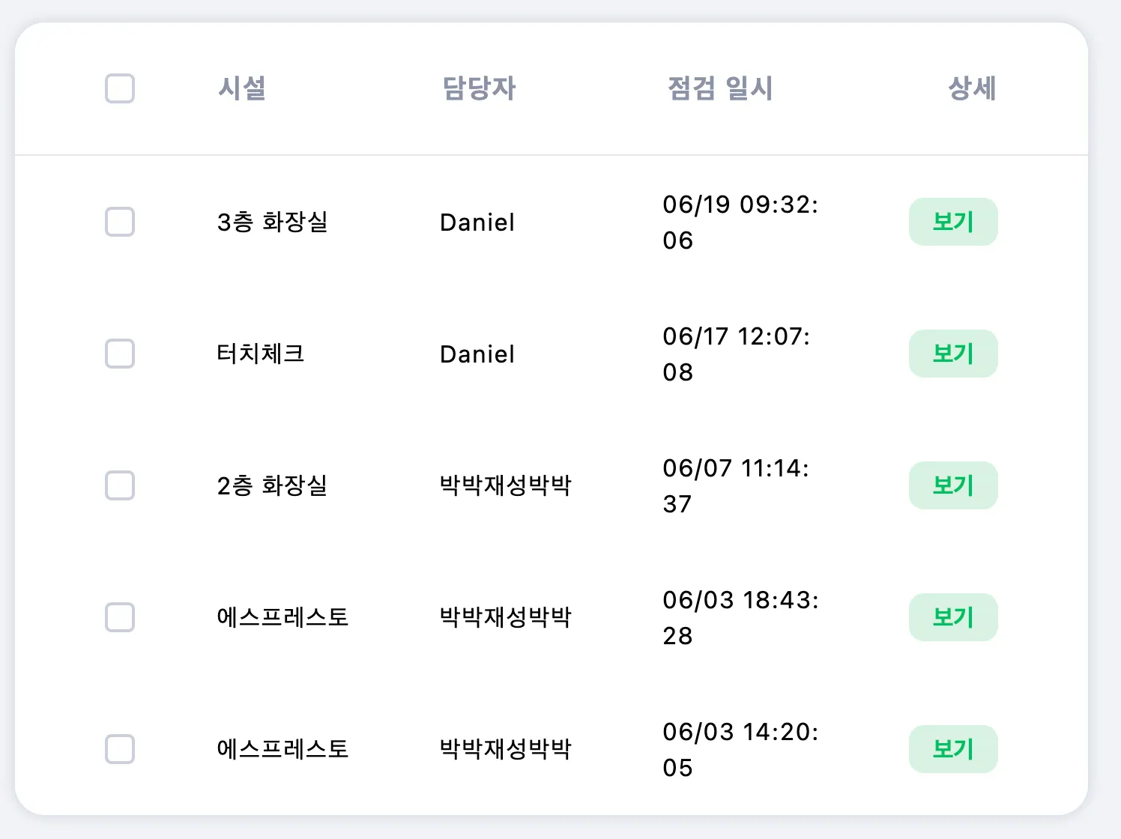The height and width of the screenshot is (839, 1121).
Task: View details of 06/03 14:20 inspection
Action: [x=953, y=749]
